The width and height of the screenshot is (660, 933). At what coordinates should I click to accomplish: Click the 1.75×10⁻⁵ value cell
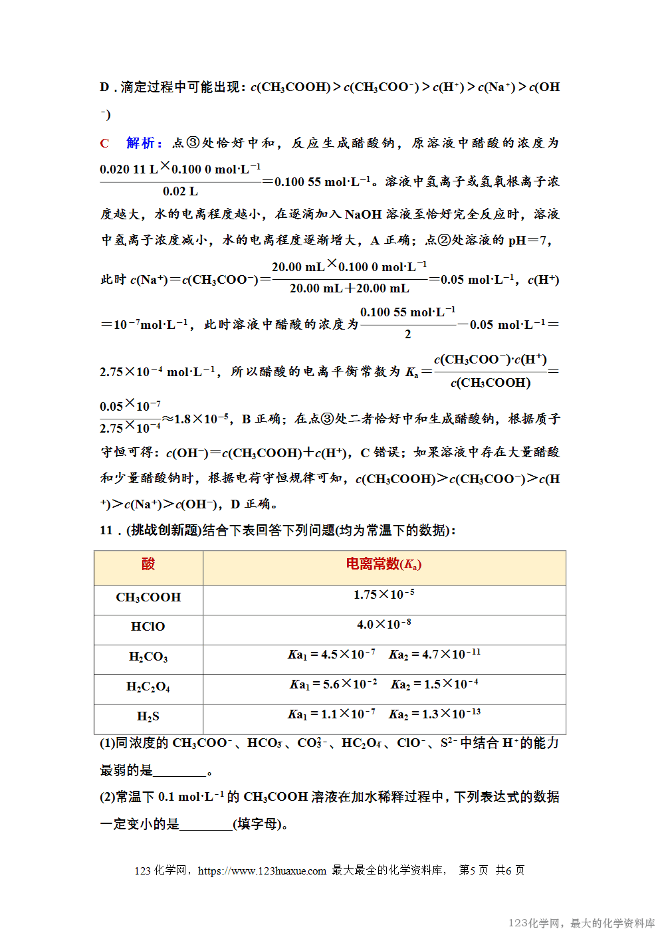point(384,595)
